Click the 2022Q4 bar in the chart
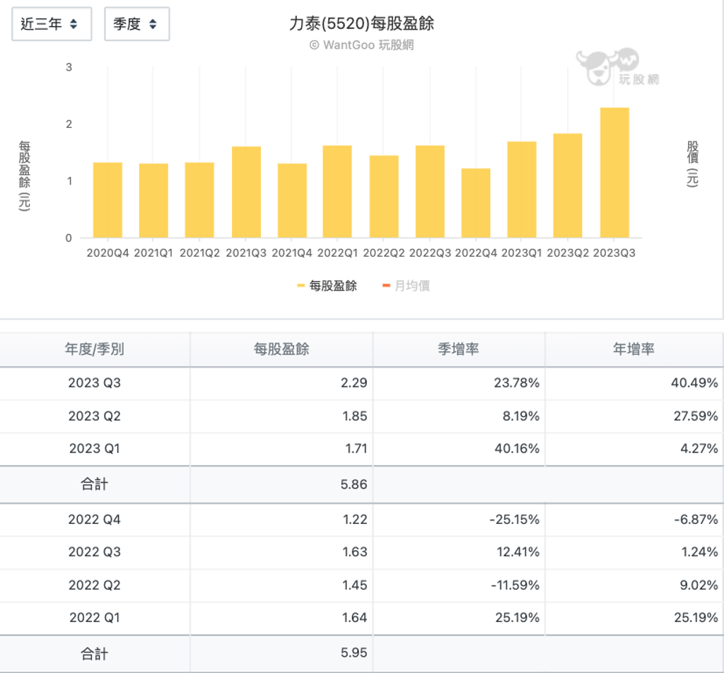Image resolution: width=724 pixels, height=673 pixels. coord(476,203)
